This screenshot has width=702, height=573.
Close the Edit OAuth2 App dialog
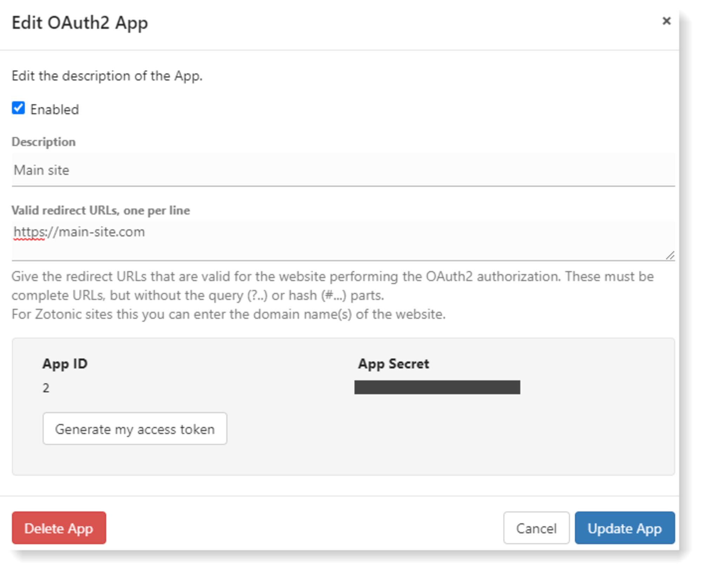point(666,21)
